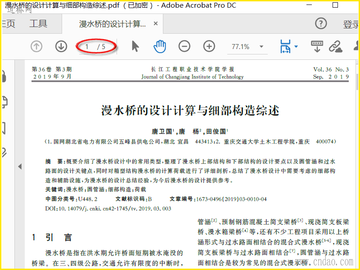
Task: Click the 关键词 keywords line
Action: (x=95, y=189)
